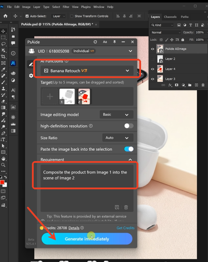Image resolution: width=208 pixels, height=262 pixels.
Task: Click the red foreground color swatch
Action: pyautogui.click(x=2, y=182)
